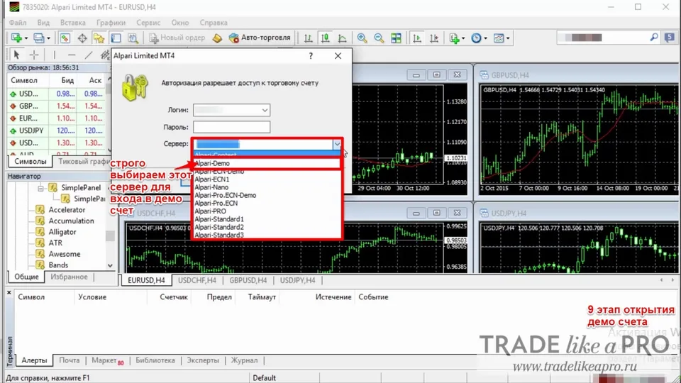Select the trendline drawing tool
681x383 pixels.
(x=89, y=55)
